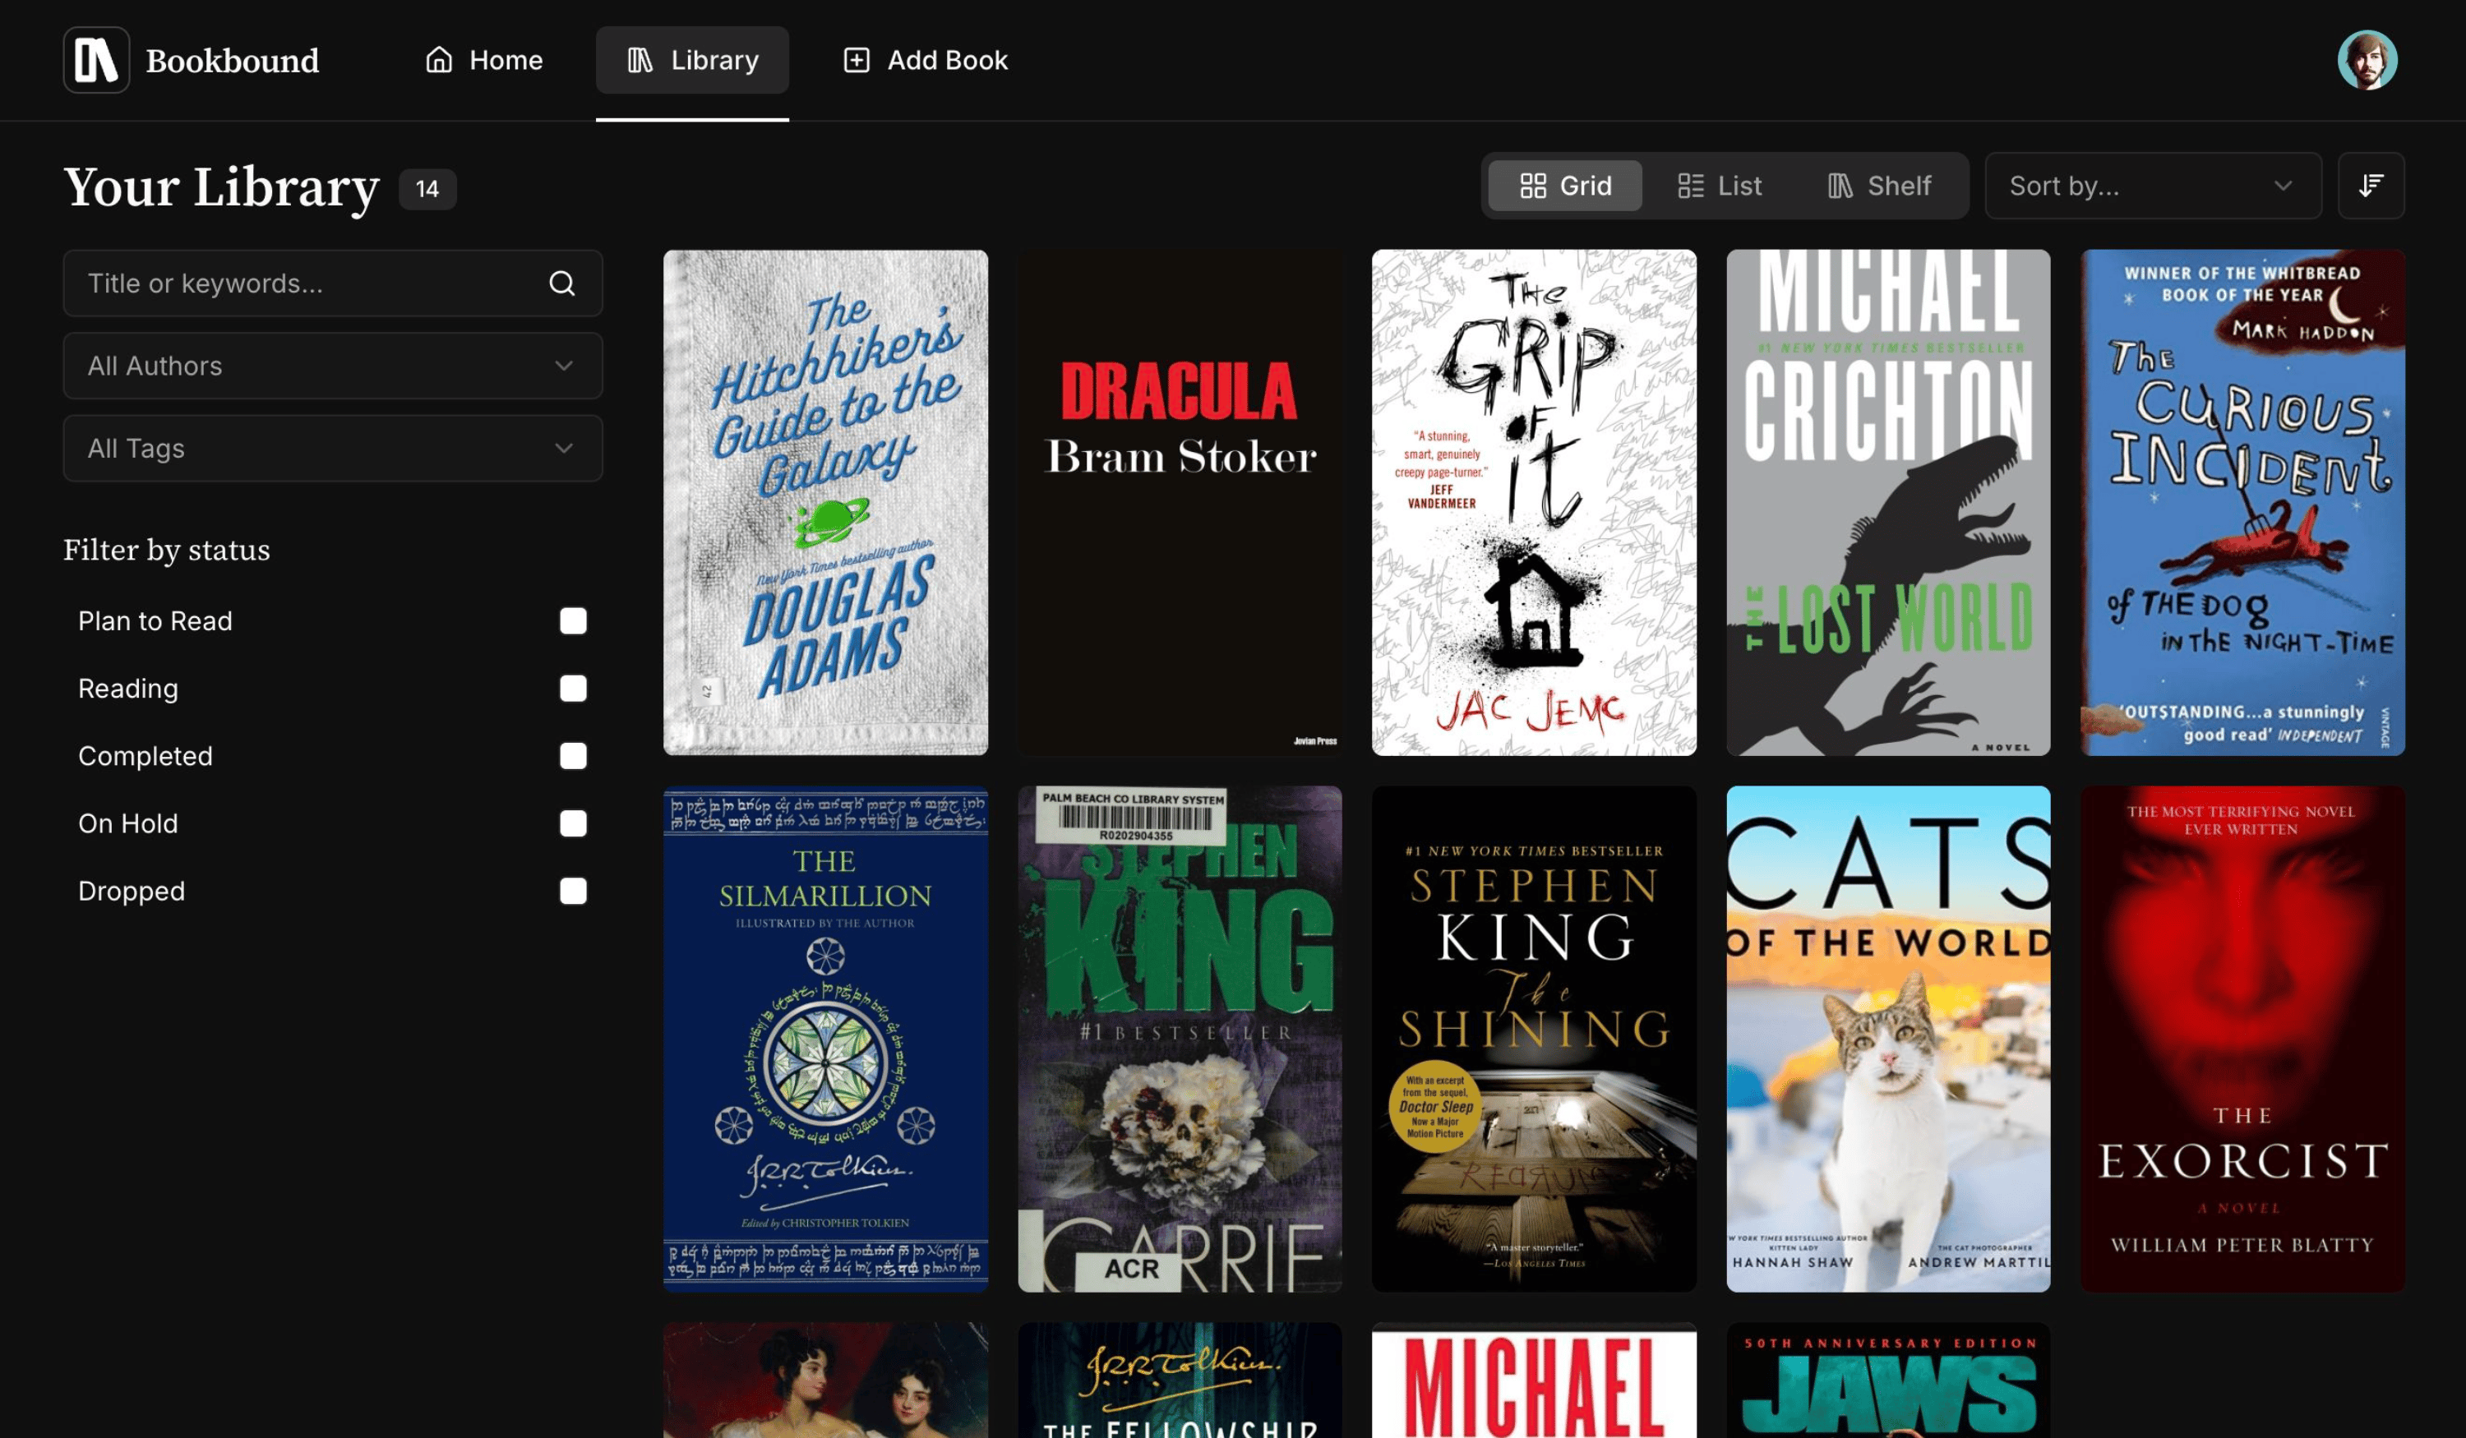The height and width of the screenshot is (1438, 2466).
Task: Click the search magnifier icon
Action: click(561, 283)
